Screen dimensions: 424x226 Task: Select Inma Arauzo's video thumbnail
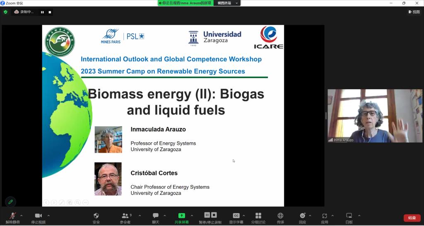pos(375,116)
